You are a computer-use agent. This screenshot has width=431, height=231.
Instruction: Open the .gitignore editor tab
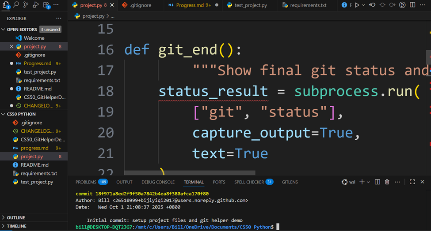(x=139, y=5)
